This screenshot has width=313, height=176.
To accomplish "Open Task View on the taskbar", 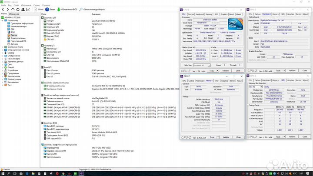I will [15, 173].
